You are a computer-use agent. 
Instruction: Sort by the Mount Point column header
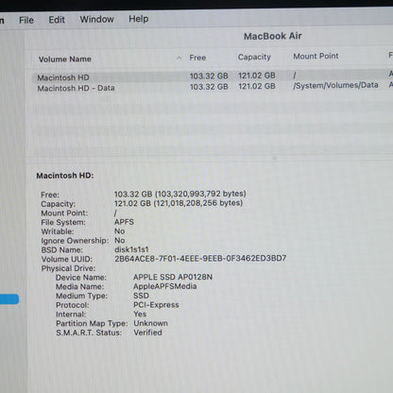[316, 56]
